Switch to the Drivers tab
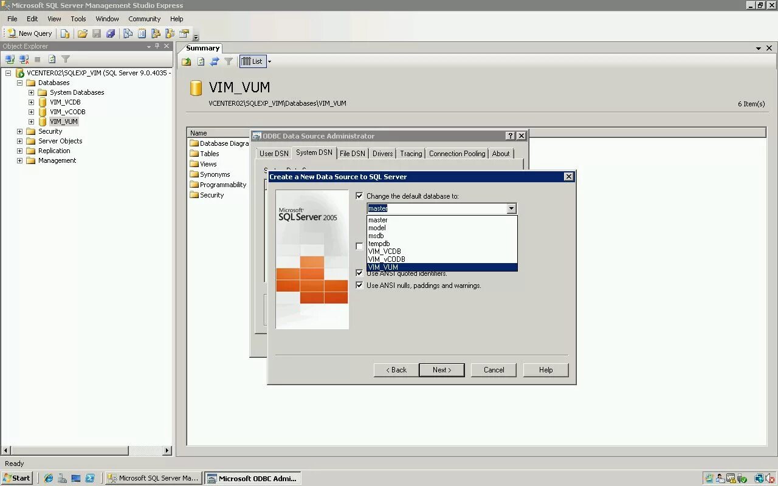The image size is (778, 486). [x=382, y=154]
